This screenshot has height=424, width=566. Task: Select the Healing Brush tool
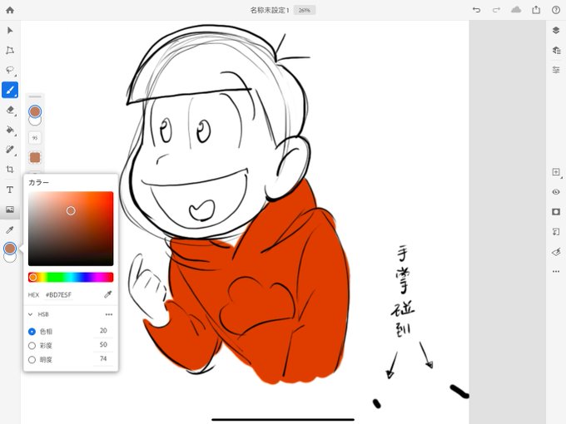click(x=10, y=150)
